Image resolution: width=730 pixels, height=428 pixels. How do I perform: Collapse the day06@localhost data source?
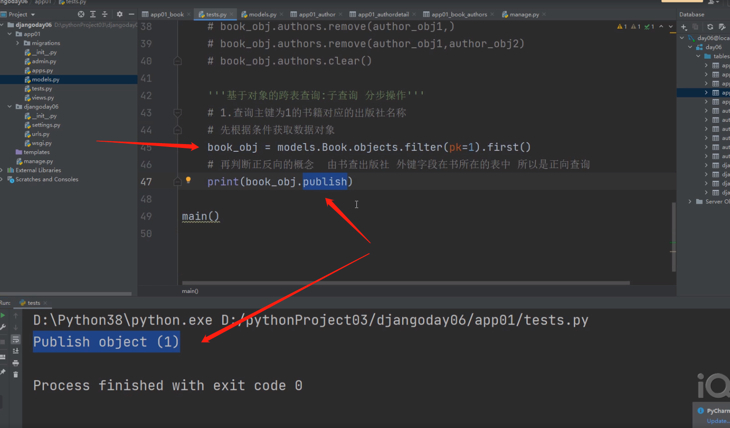682,38
